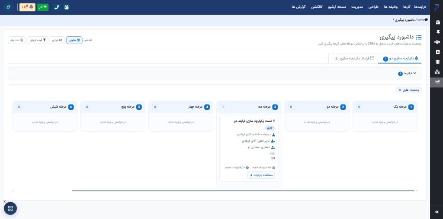The image size is (443, 219).
Task: Open the user avatar آع
Action: [x=8, y=7]
